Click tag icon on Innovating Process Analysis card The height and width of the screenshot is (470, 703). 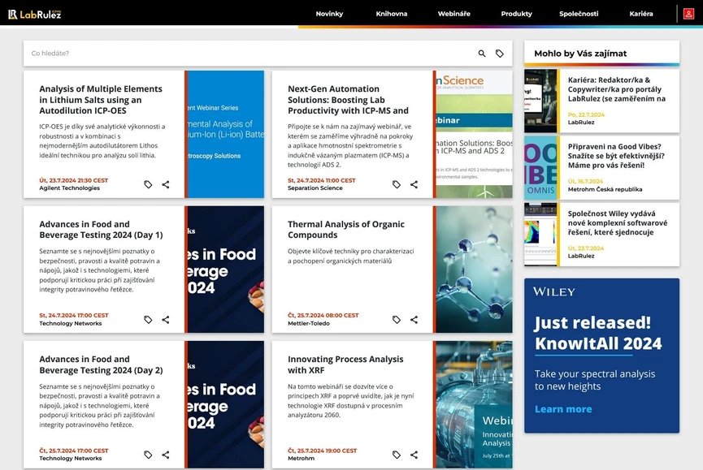click(397, 455)
